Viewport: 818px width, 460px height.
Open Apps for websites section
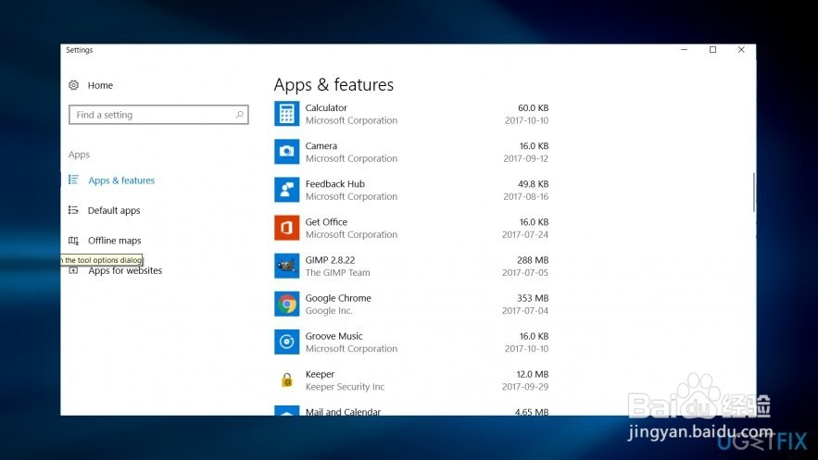click(x=125, y=270)
